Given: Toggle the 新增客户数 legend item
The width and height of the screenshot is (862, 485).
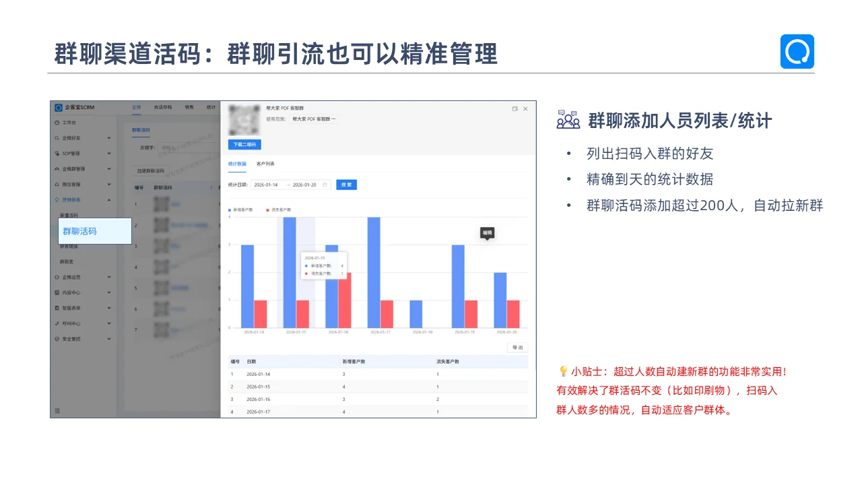Looking at the screenshot, I should pos(240,210).
